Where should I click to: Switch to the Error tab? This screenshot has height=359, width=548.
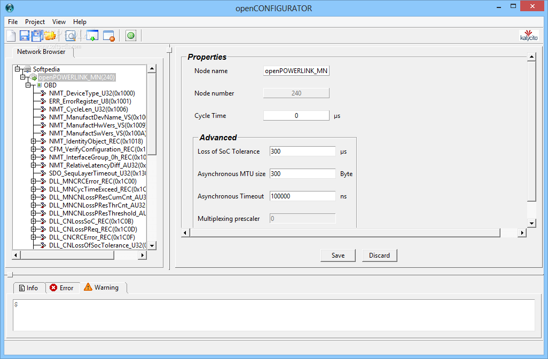pyautogui.click(x=62, y=288)
